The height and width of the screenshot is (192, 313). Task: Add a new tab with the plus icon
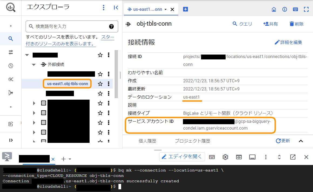tap(185, 9)
